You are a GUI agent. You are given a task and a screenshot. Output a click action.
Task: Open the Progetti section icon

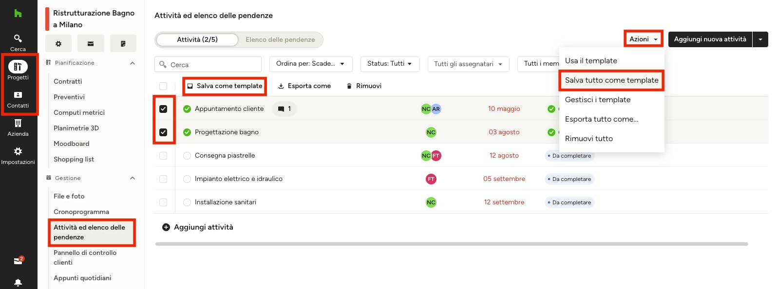tap(18, 67)
